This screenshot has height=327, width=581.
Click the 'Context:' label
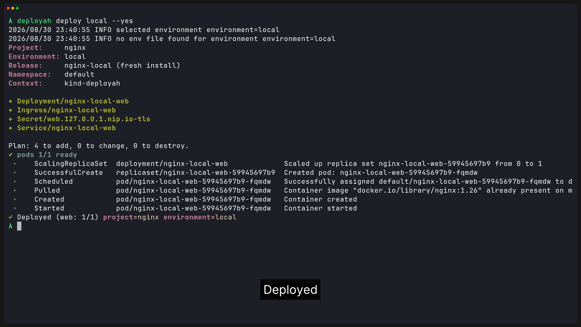[x=25, y=84]
